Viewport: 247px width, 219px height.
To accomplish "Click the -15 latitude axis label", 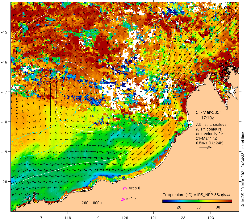I will pyautogui.click(x=4, y=32).
